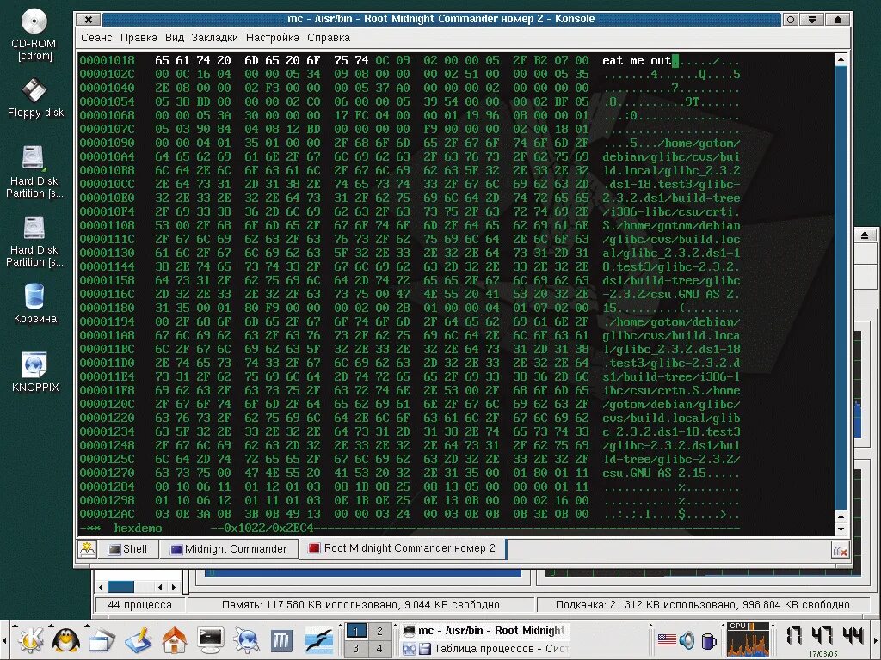Click the digital clock in the panel

824,637
